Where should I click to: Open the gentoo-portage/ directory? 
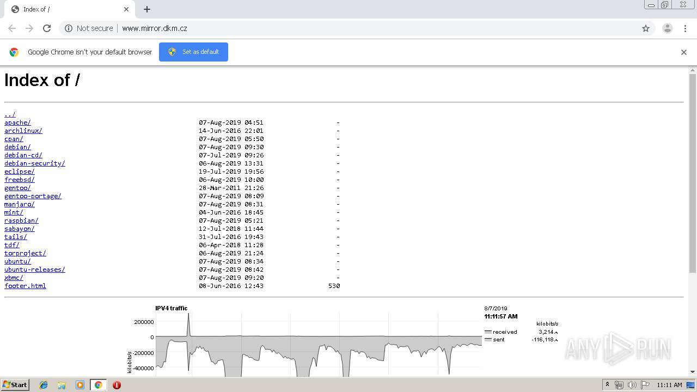33,196
